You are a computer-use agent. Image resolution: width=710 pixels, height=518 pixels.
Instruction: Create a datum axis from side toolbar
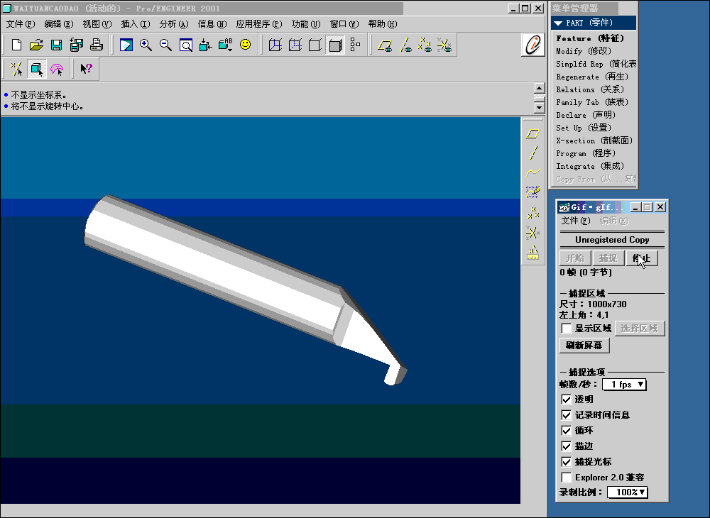[x=533, y=153]
